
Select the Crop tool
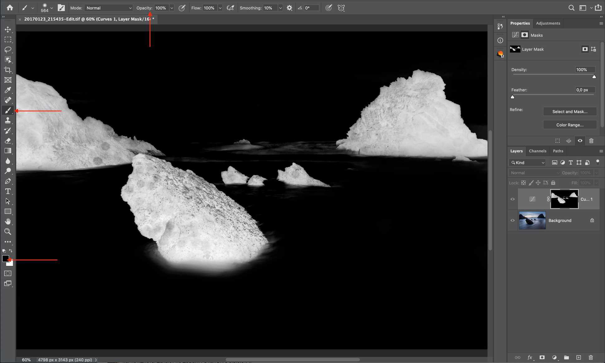pyautogui.click(x=8, y=70)
